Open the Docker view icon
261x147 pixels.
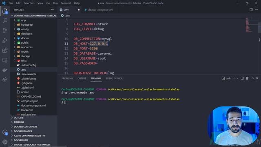click(5, 70)
